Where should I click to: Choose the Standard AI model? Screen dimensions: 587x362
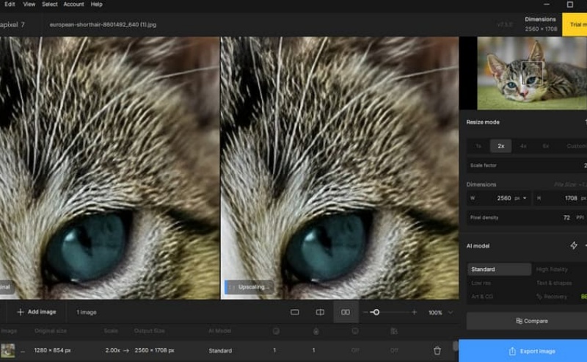pos(499,269)
